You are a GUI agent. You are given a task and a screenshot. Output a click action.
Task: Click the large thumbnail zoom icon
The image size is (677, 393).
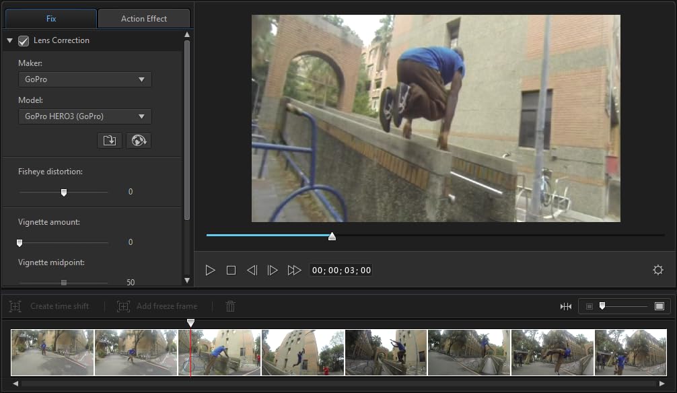pyautogui.click(x=660, y=306)
